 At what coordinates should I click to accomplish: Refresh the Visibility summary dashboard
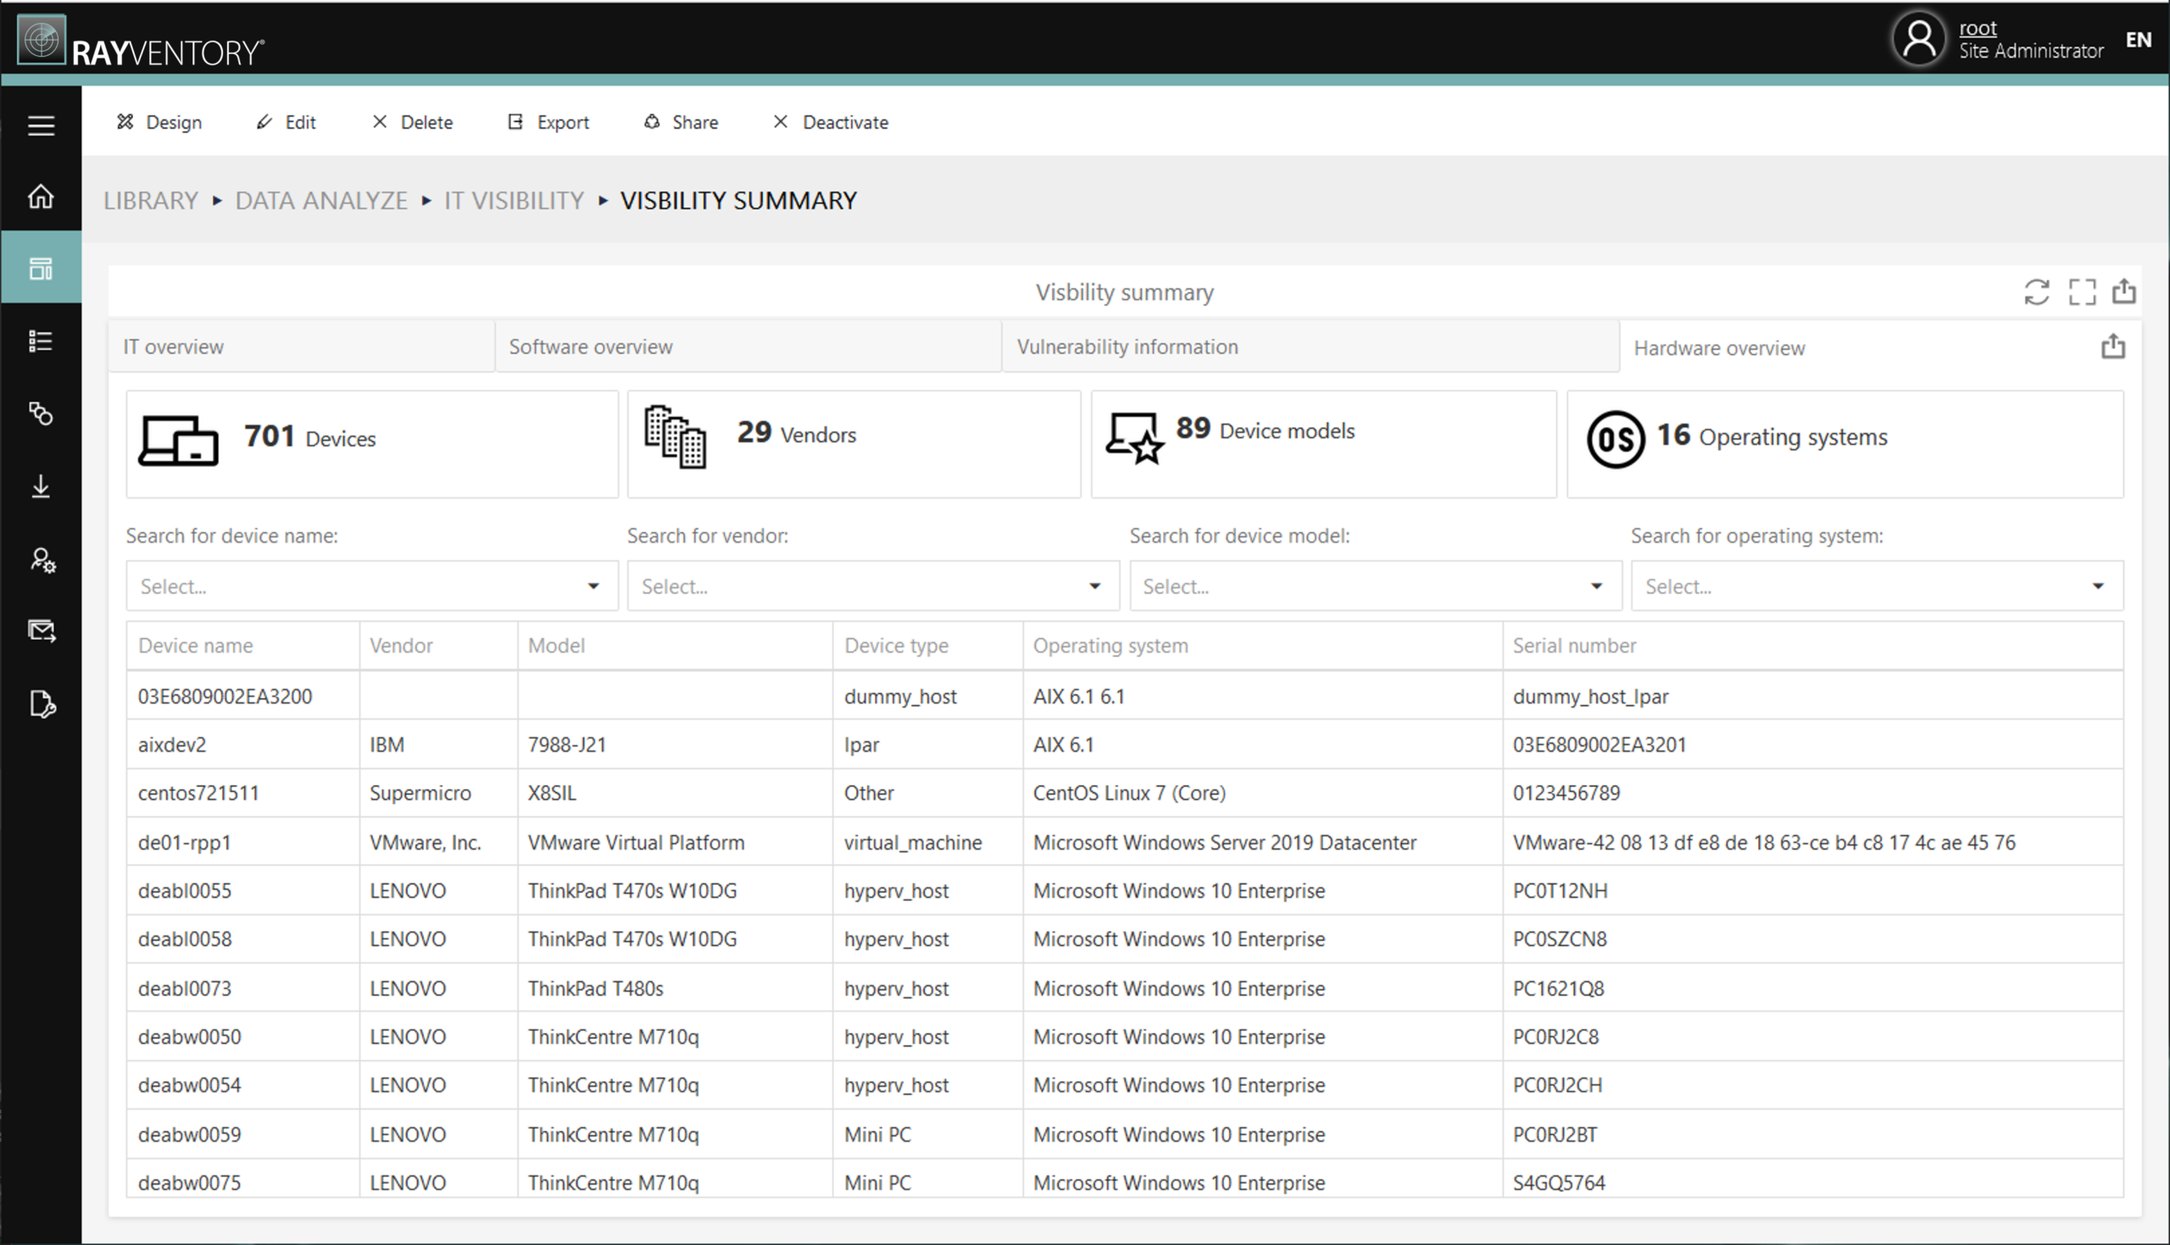click(2038, 292)
